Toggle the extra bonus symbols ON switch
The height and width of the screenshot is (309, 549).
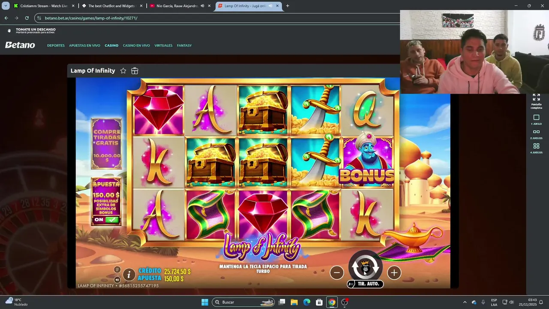click(106, 220)
